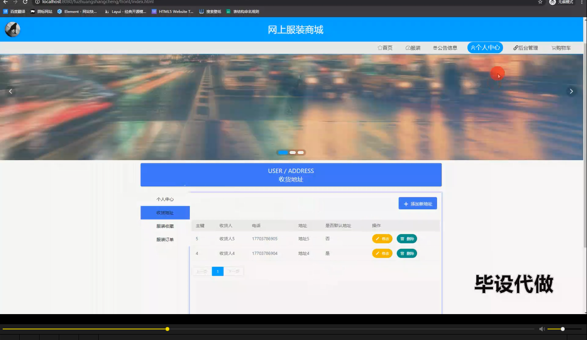Click the 上一页 pagination button
The height and width of the screenshot is (340, 587).
pyautogui.click(x=201, y=271)
